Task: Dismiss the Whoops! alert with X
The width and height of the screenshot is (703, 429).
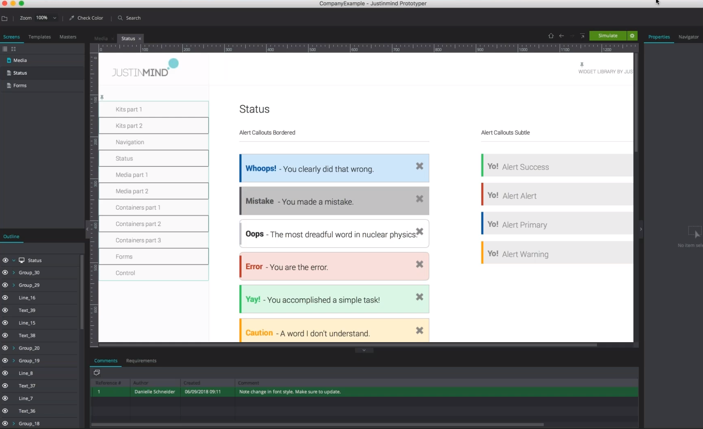Action: click(419, 166)
